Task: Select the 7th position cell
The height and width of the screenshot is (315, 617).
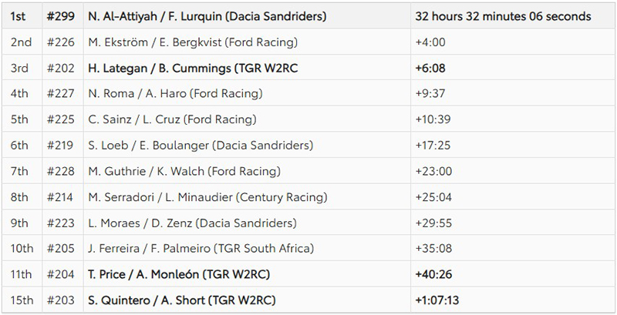Action: tap(19, 171)
